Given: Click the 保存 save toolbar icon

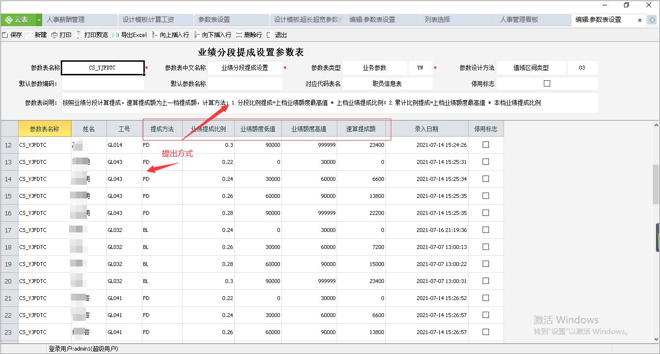Looking at the screenshot, I should pyautogui.click(x=5, y=35).
